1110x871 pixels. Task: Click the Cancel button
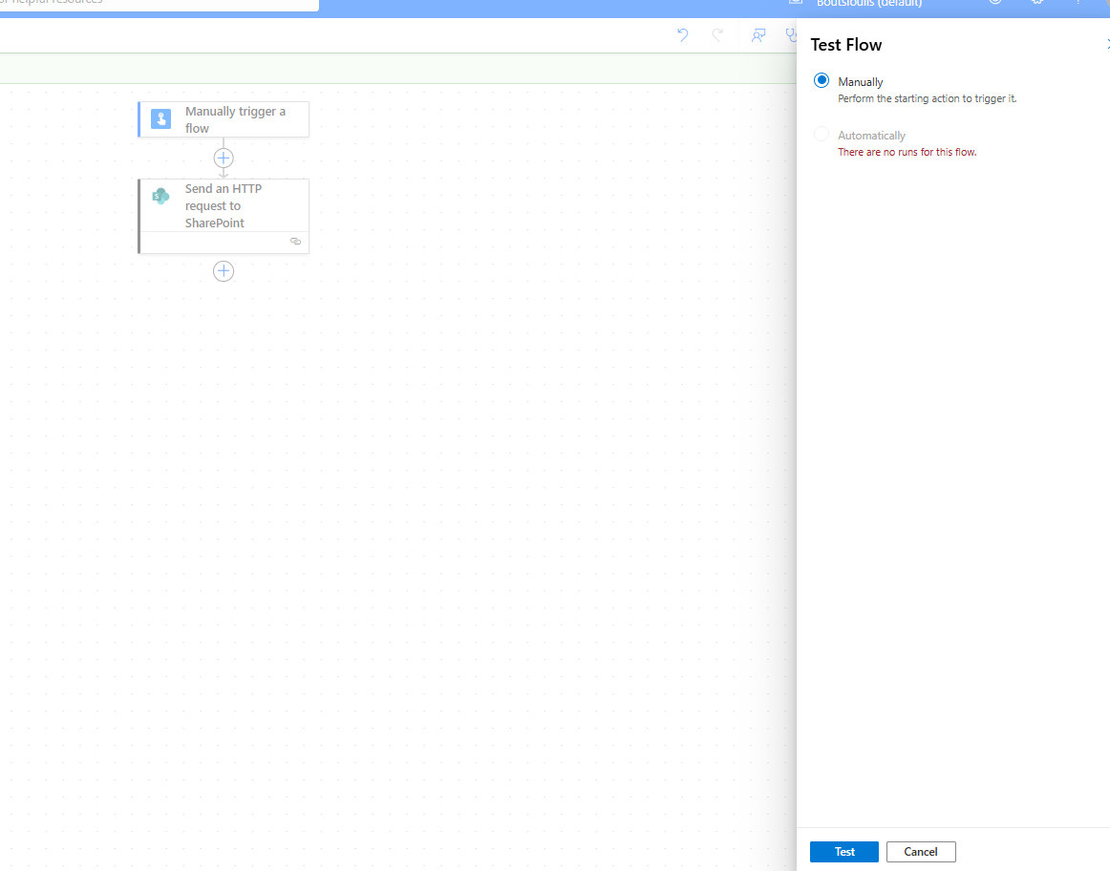click(x=920, y=851)
